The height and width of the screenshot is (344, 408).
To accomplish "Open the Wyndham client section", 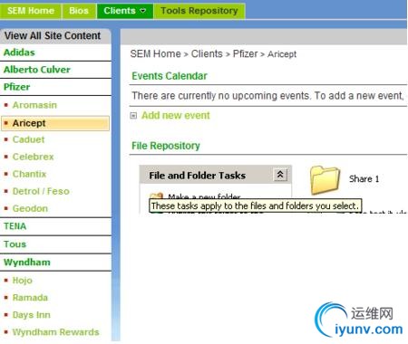I will (x=27, y=263).
